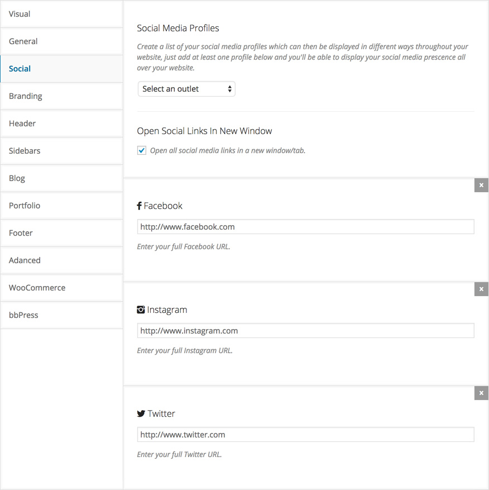489x490 pixels.
Task: Go to the Branding tab
Action: tap(61, 96)
